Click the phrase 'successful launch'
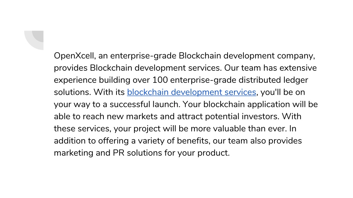Viewport: 353px width, 198px height. (145, 104)
